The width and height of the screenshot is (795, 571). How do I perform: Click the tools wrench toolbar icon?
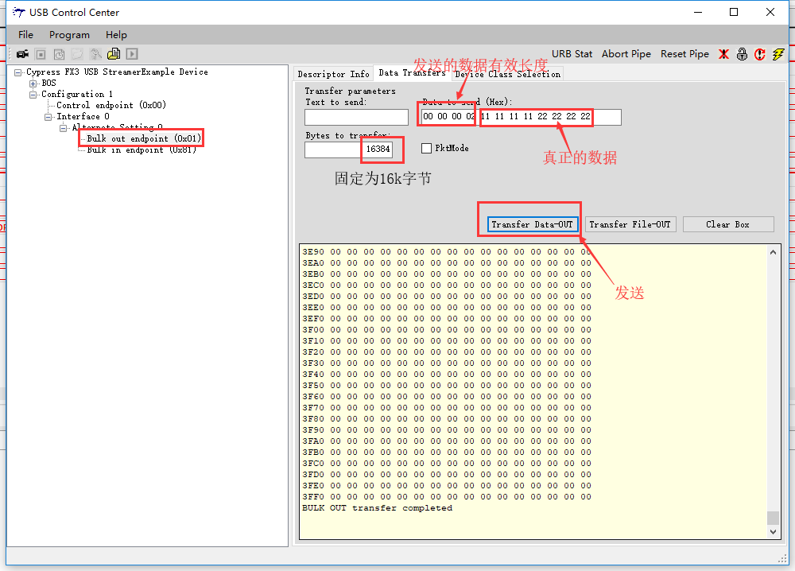click(x=95, y=54)
